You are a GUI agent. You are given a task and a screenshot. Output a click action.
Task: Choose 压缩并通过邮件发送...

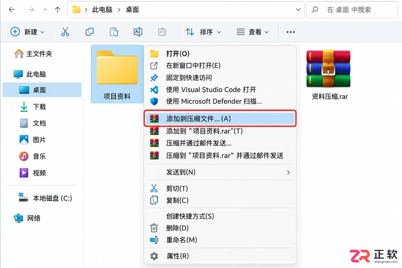[220, 143]
